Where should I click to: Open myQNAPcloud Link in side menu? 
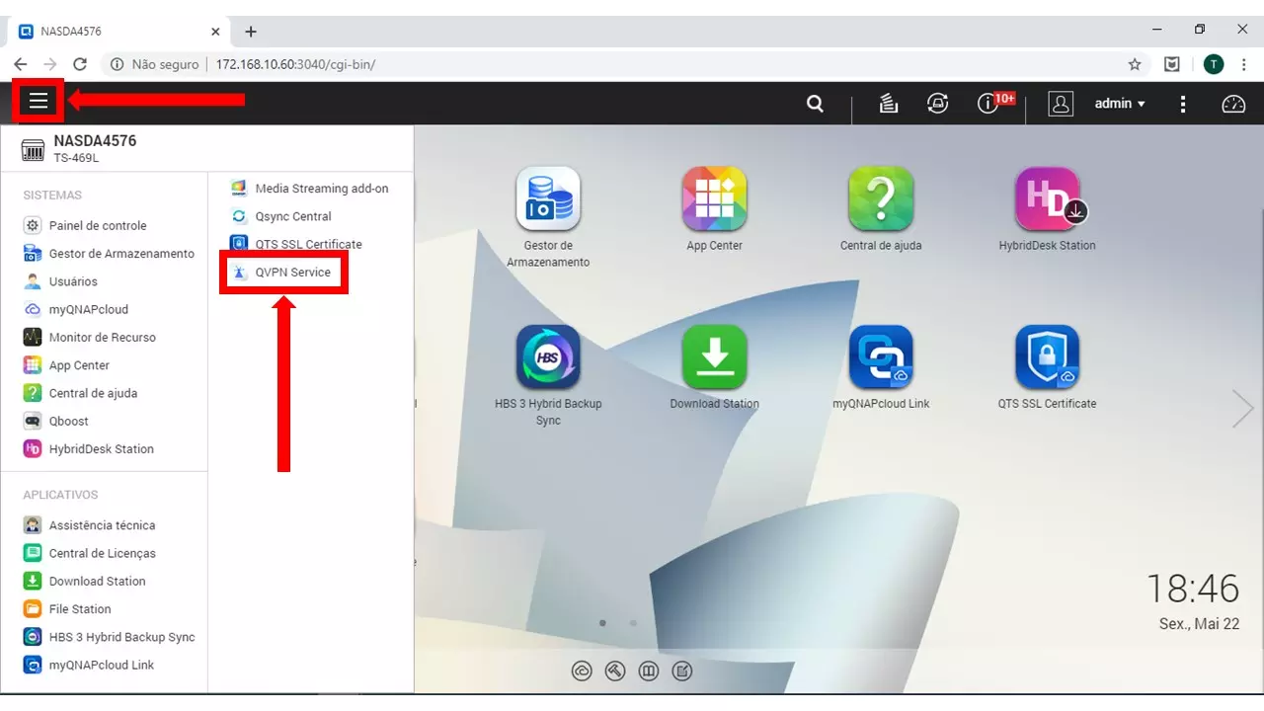tap(104, 665)
